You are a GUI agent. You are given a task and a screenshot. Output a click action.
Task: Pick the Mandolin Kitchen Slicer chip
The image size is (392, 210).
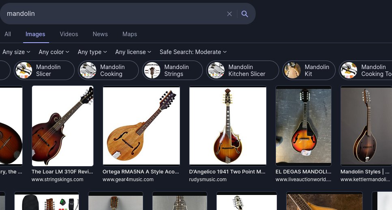pyautogui.click(x=243, y=70)
